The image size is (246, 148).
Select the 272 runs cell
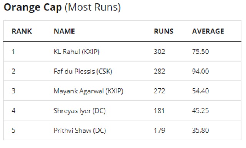(160, 91)
